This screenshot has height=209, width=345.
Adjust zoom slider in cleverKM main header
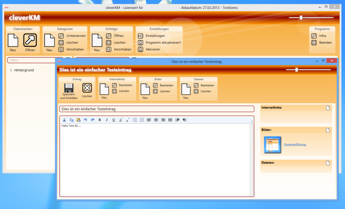coord(301,17)
